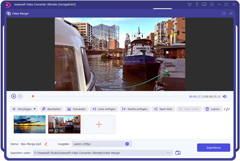Click Bearbeiten to edit the clip
This screenshot has height=161, width=240.
(x=52, y=109)
